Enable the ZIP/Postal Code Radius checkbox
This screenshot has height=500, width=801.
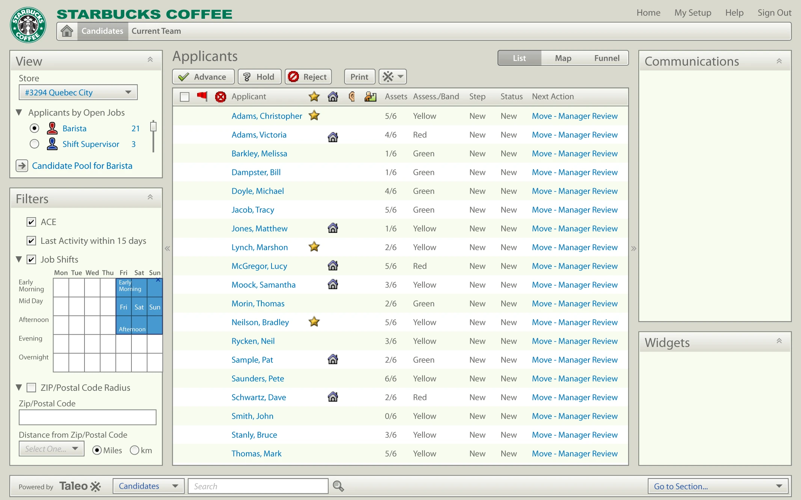[32, 387]
